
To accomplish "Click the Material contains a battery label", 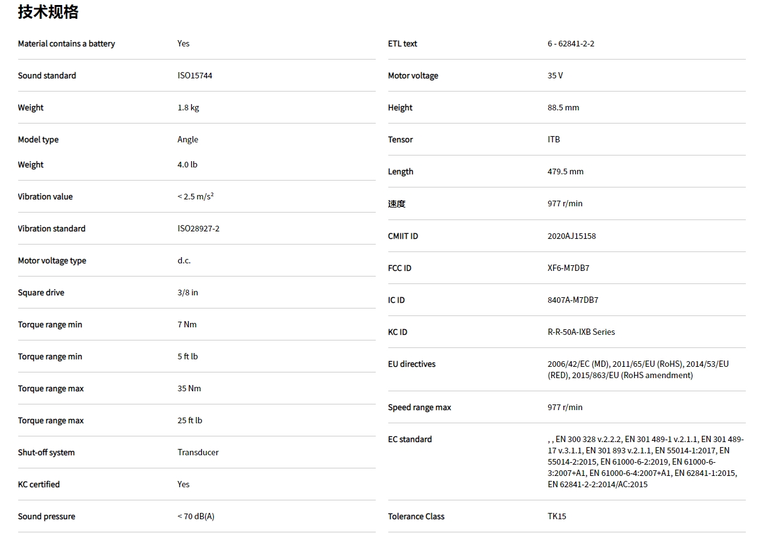I will coord(66,44).
